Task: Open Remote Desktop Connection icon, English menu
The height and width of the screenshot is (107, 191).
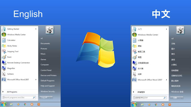Action: (4, 63)
